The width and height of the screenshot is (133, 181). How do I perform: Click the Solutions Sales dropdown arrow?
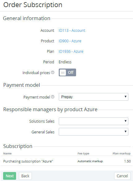tap(126, 121)
